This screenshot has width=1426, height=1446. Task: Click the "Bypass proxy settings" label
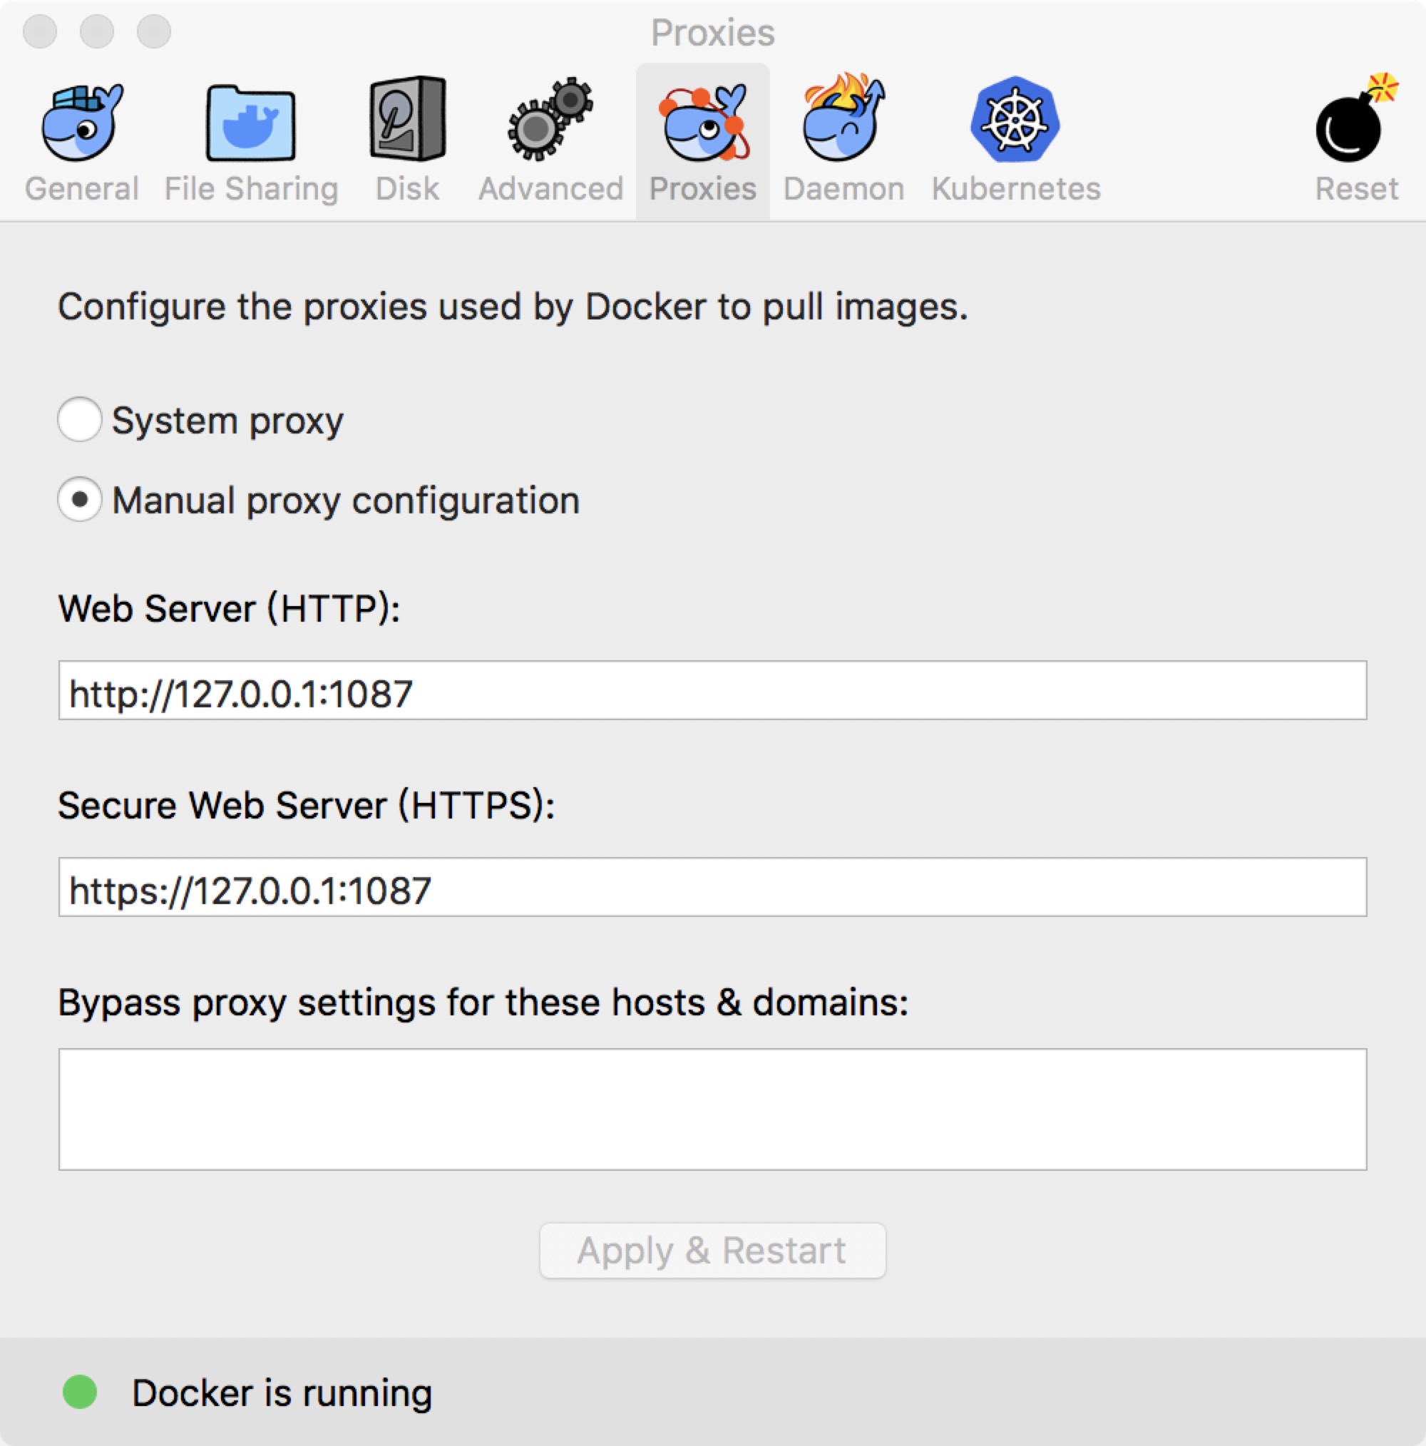click(x=483, y=1003)
